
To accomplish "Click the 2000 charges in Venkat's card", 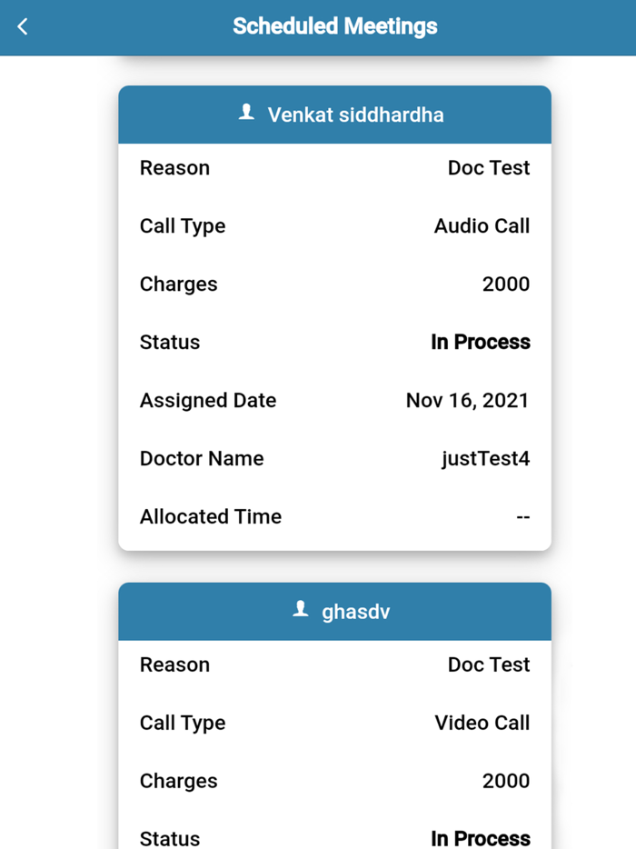I will click(505, 285).
